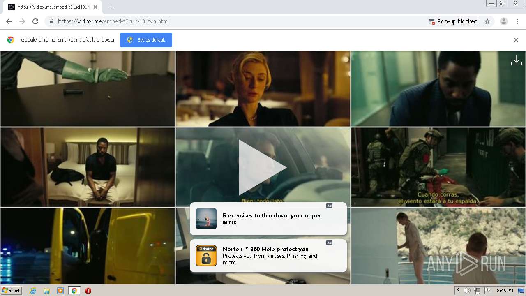Open the upper arms exercises ad
This screenshot has width=526, height=296.
[x=268, y=219]
